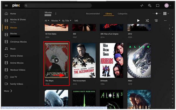Switch to Recommended tab
This screenshot has height=110, width=176.
(x=93, y=14)
